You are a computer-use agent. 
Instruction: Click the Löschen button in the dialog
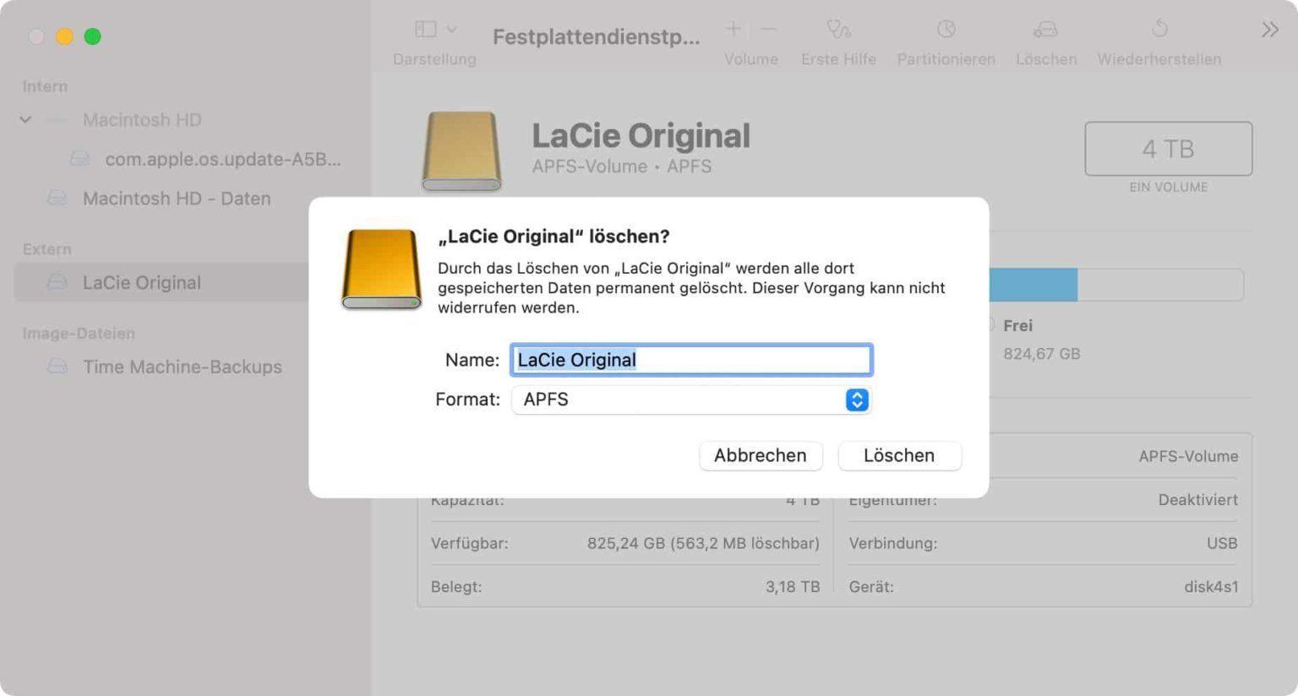[899, 455]
